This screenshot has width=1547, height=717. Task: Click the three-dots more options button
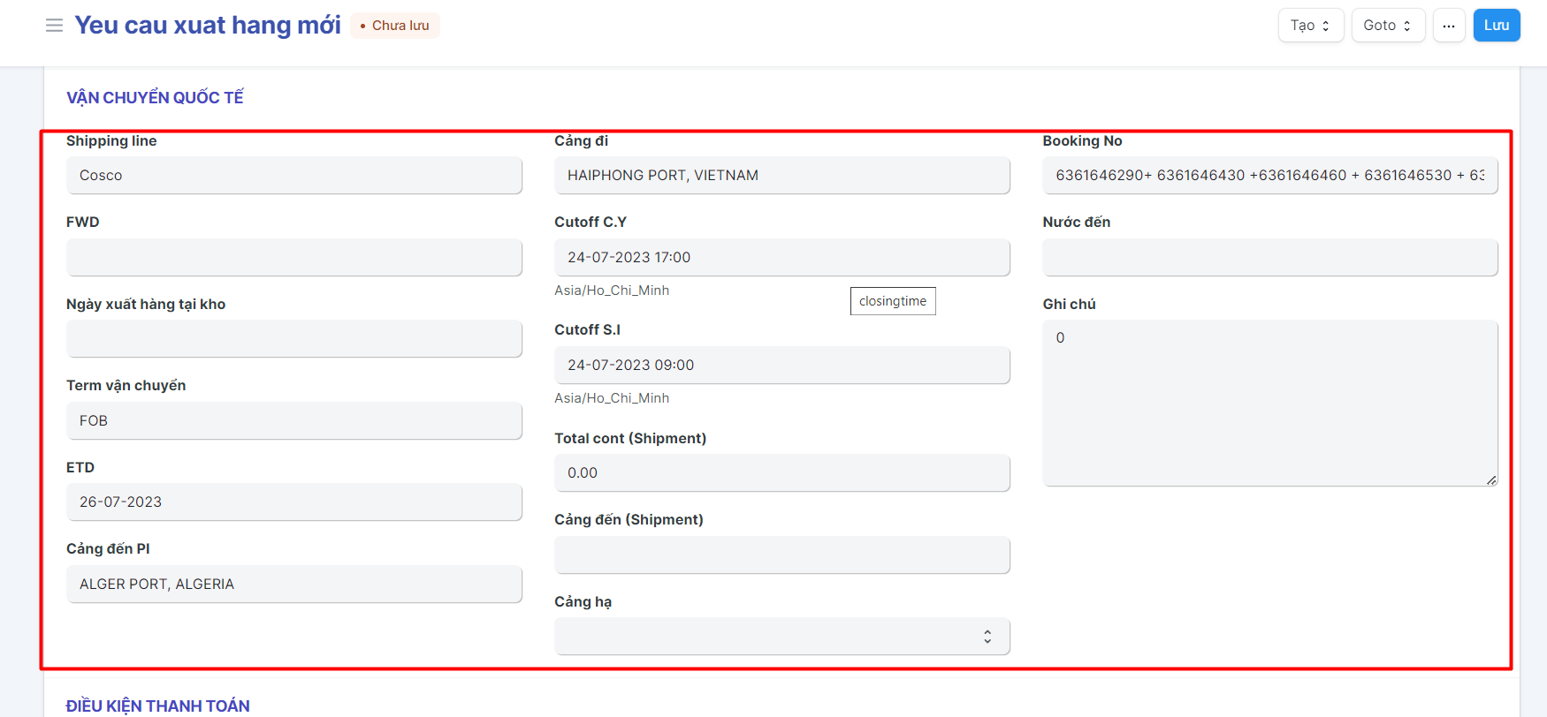[x=1448, y=26]
